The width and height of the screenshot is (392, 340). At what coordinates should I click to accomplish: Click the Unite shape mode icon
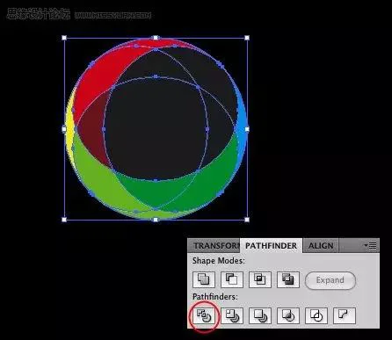click(204, 279)
